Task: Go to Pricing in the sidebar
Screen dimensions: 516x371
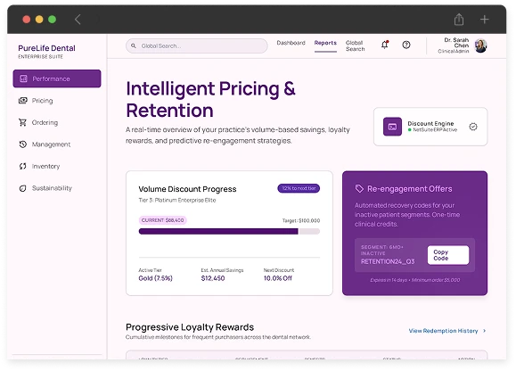Action: coord(57,101)
